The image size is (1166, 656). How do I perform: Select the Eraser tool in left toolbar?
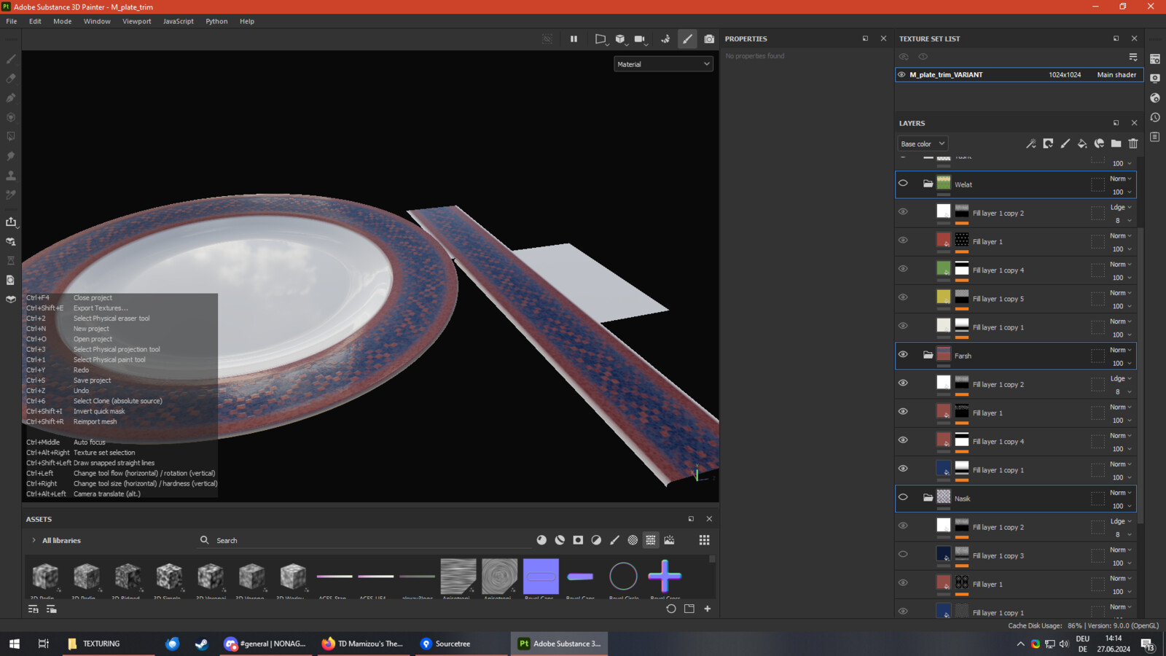(11, 78)
